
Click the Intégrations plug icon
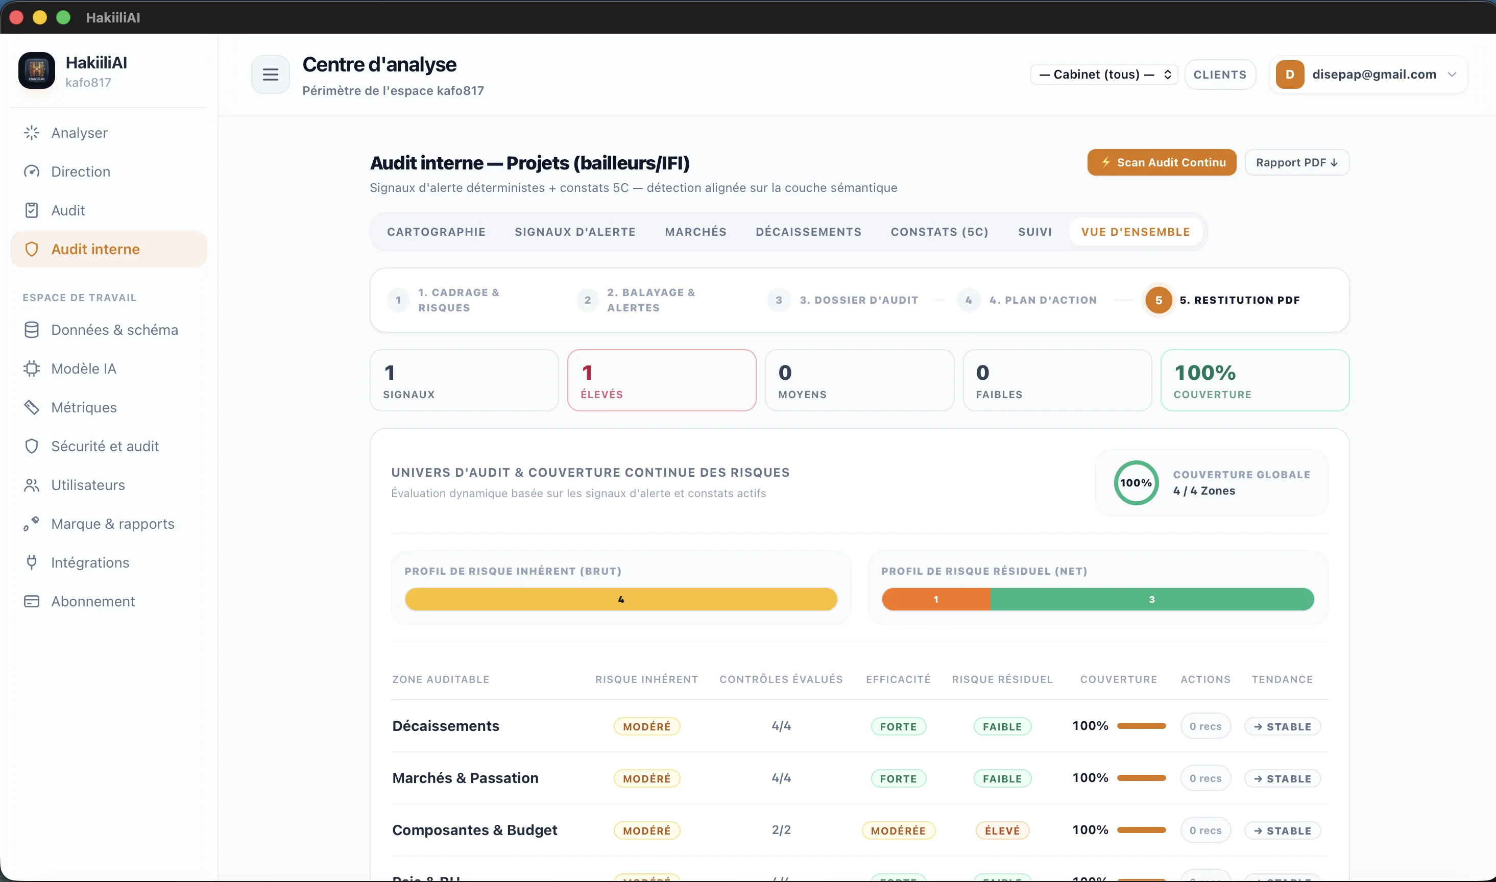pyautogui.click(x=32, y=563)
